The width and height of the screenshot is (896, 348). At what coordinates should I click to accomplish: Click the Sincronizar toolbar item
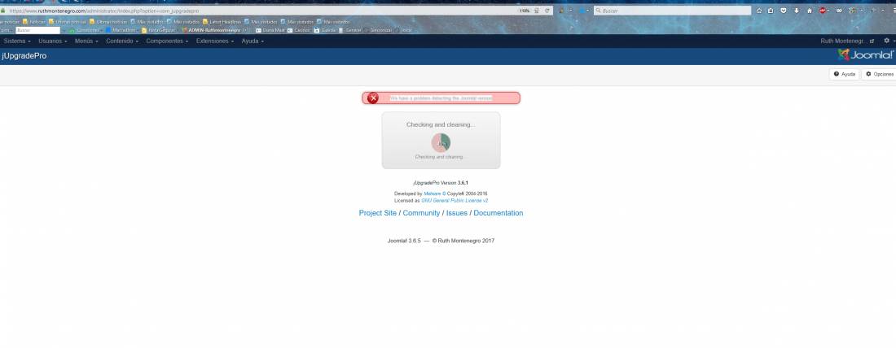[x=377, y=29]
